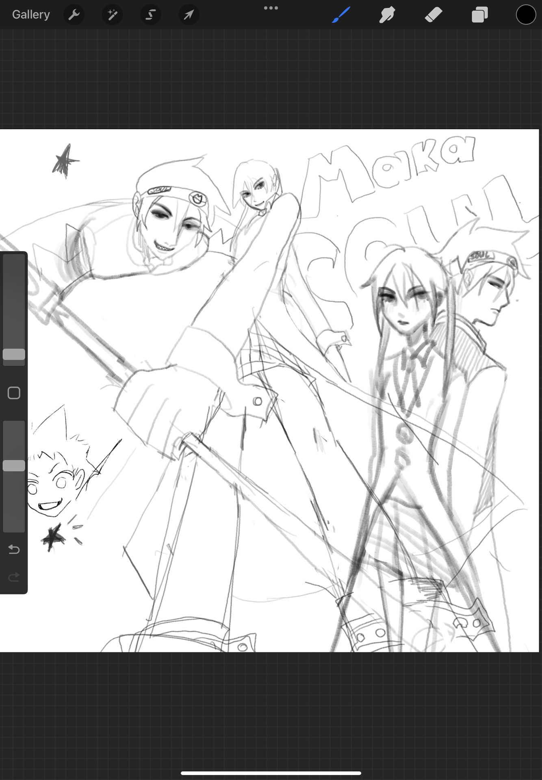Image resolution: width=542 pixels, height=780 pixels.
Task: Switch to the Eraser tool
Action: 433,15
